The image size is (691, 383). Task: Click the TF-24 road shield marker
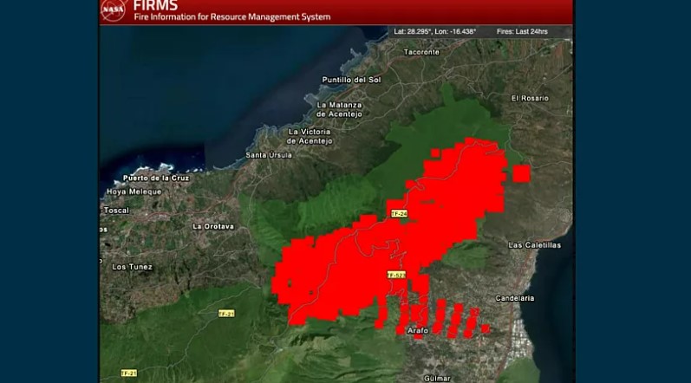point(399,213)
